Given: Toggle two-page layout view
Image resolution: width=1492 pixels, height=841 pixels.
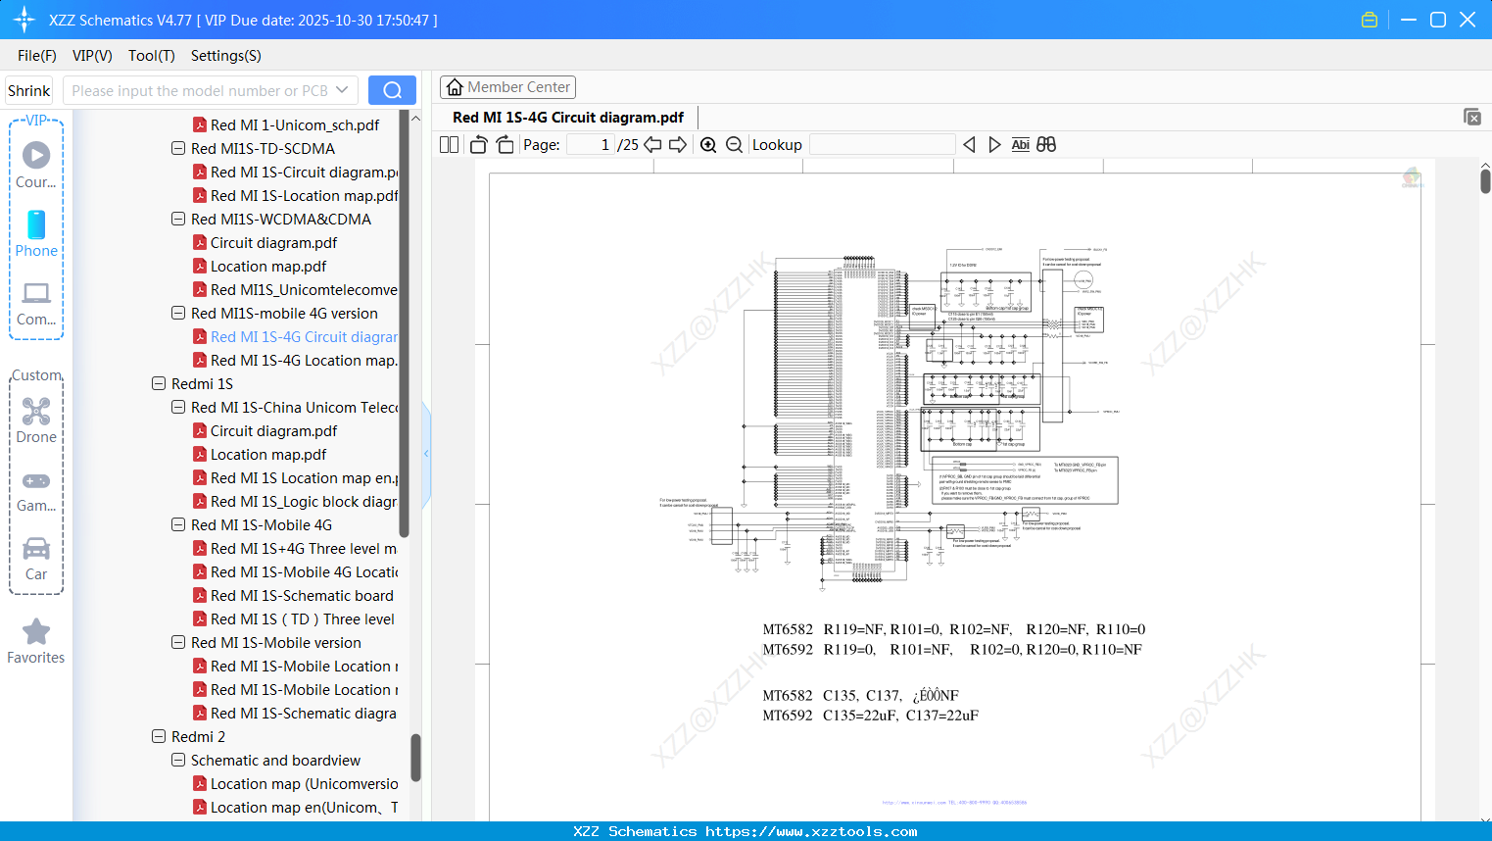Looking at the screenshot, I should (x=448, y=144).
